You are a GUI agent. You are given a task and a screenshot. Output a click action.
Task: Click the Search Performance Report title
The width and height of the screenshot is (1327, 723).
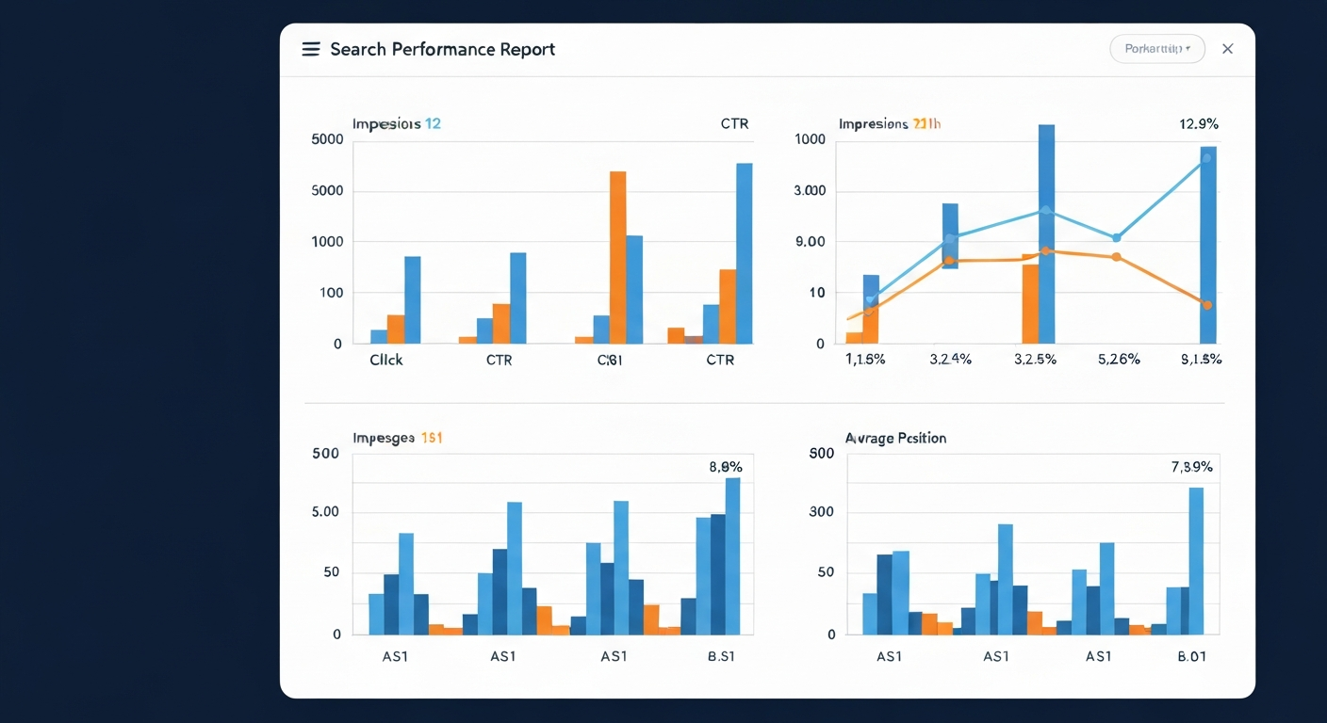pos(442,49)
